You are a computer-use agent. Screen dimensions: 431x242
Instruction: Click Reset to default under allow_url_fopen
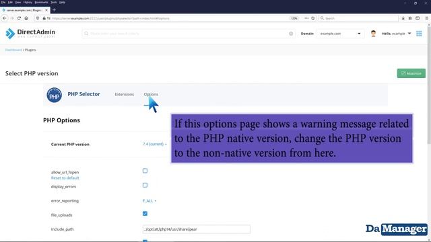tap(65, 177)
